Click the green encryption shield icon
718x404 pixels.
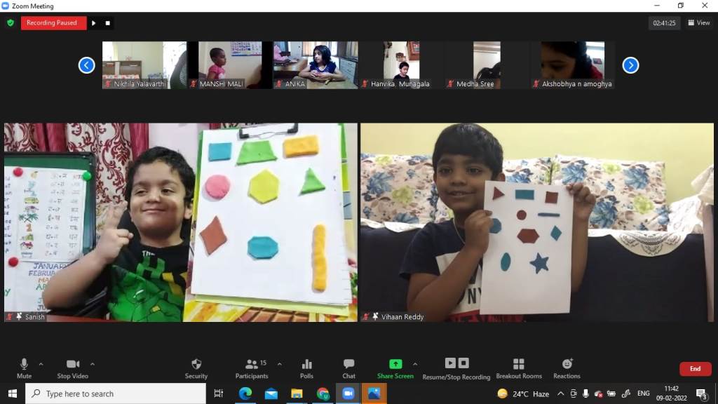pos(11,22)
